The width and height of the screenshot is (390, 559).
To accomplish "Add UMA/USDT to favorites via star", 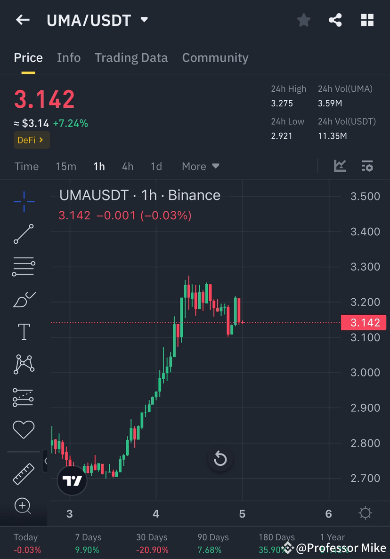I will 303,20.
